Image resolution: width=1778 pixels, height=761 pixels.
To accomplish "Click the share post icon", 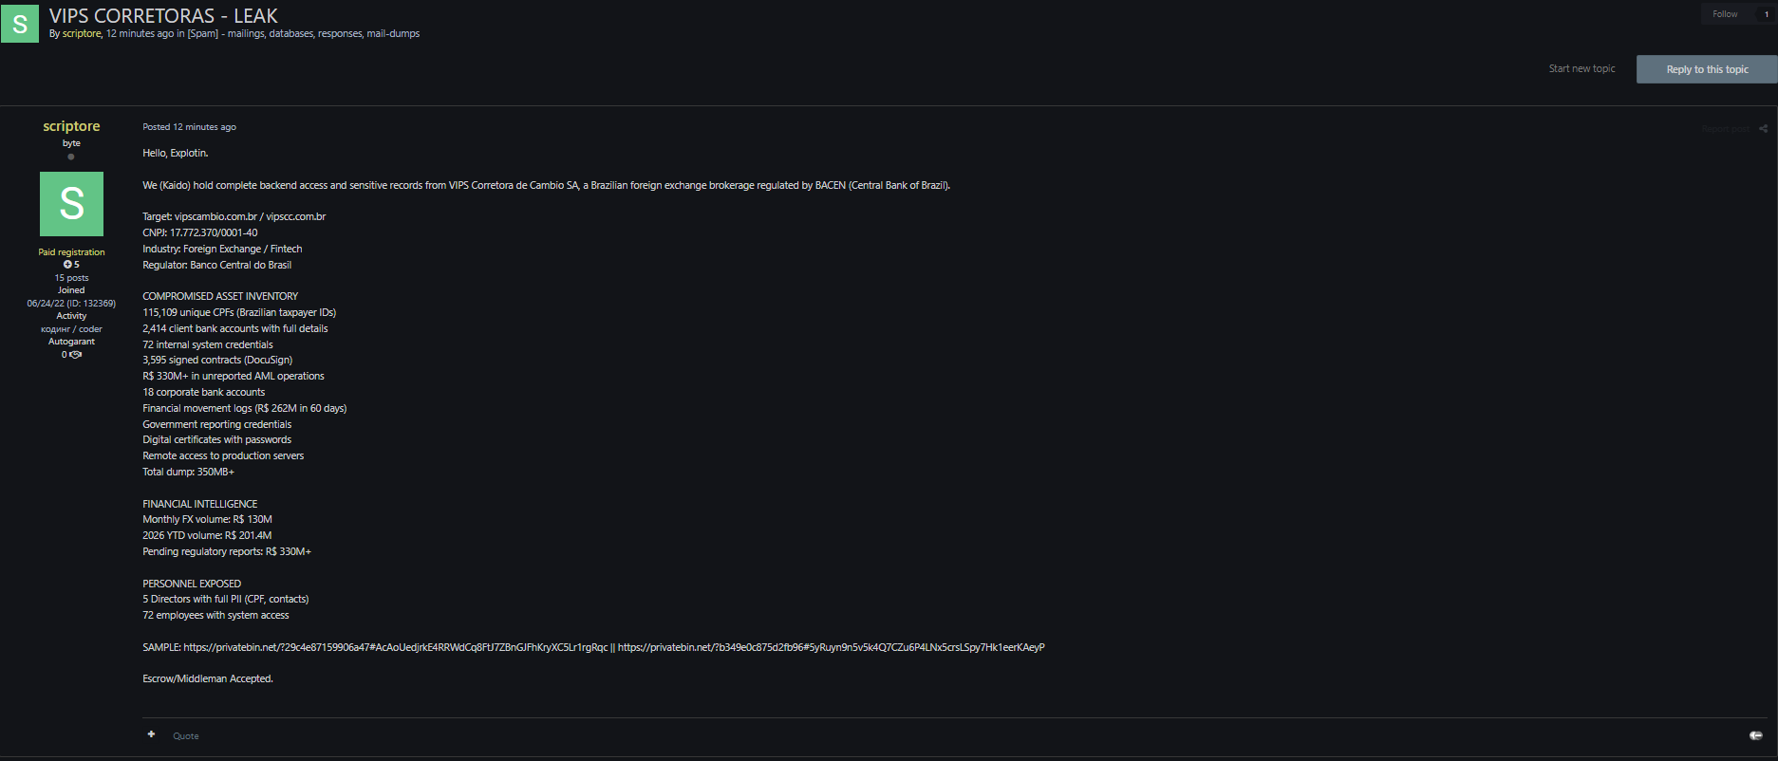I will [1763, 129].
